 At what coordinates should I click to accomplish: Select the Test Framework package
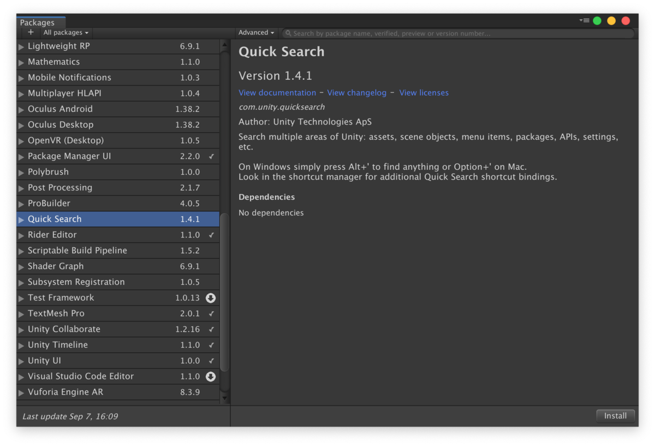tap(118, 298)
